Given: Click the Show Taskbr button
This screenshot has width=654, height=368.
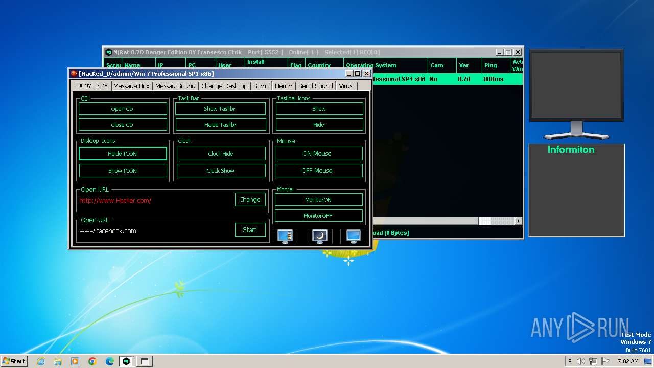Looking at the screenshot, I should click(x=220, y=109).
